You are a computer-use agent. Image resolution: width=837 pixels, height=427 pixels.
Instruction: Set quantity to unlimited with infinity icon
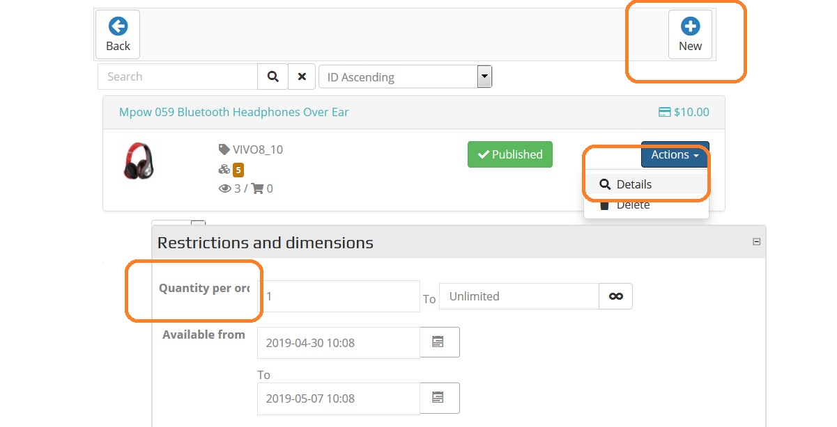(615, 296)
